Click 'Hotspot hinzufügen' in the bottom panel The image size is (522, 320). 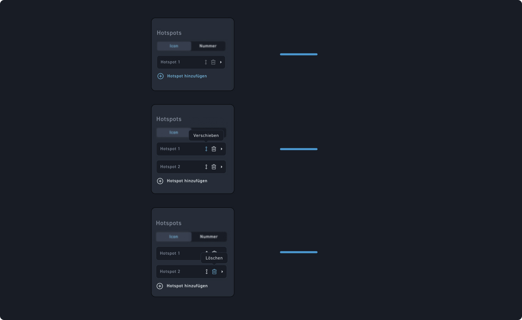[x=187, y=286]
